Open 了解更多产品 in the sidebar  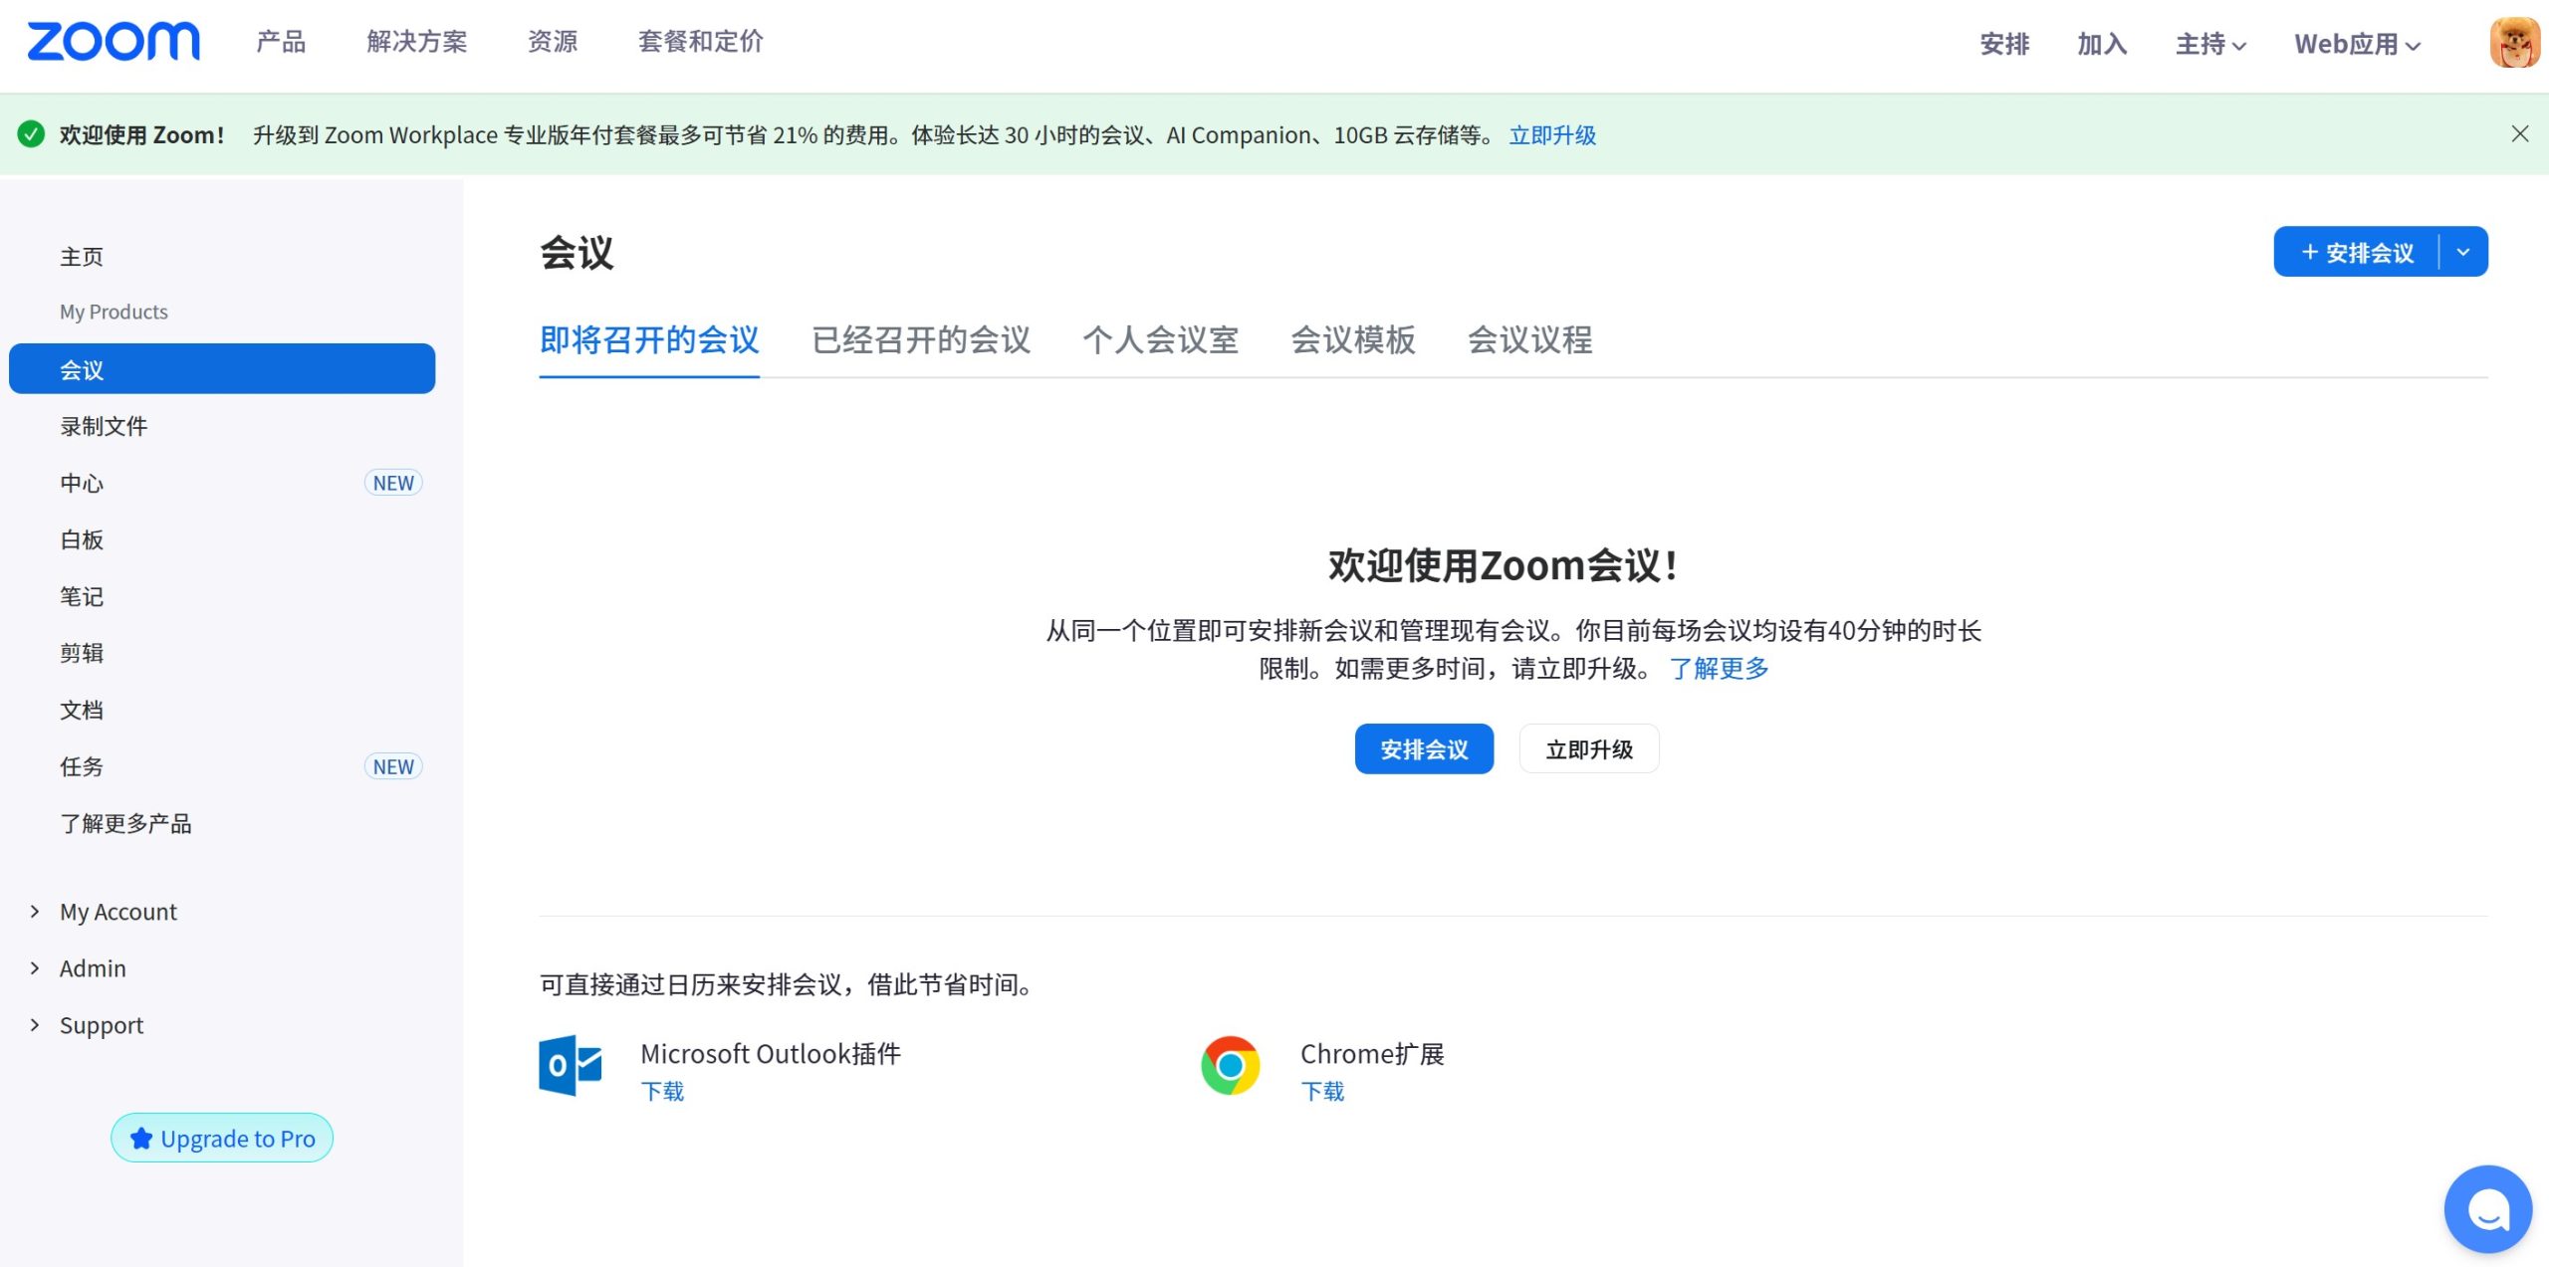tap(125, 823)
